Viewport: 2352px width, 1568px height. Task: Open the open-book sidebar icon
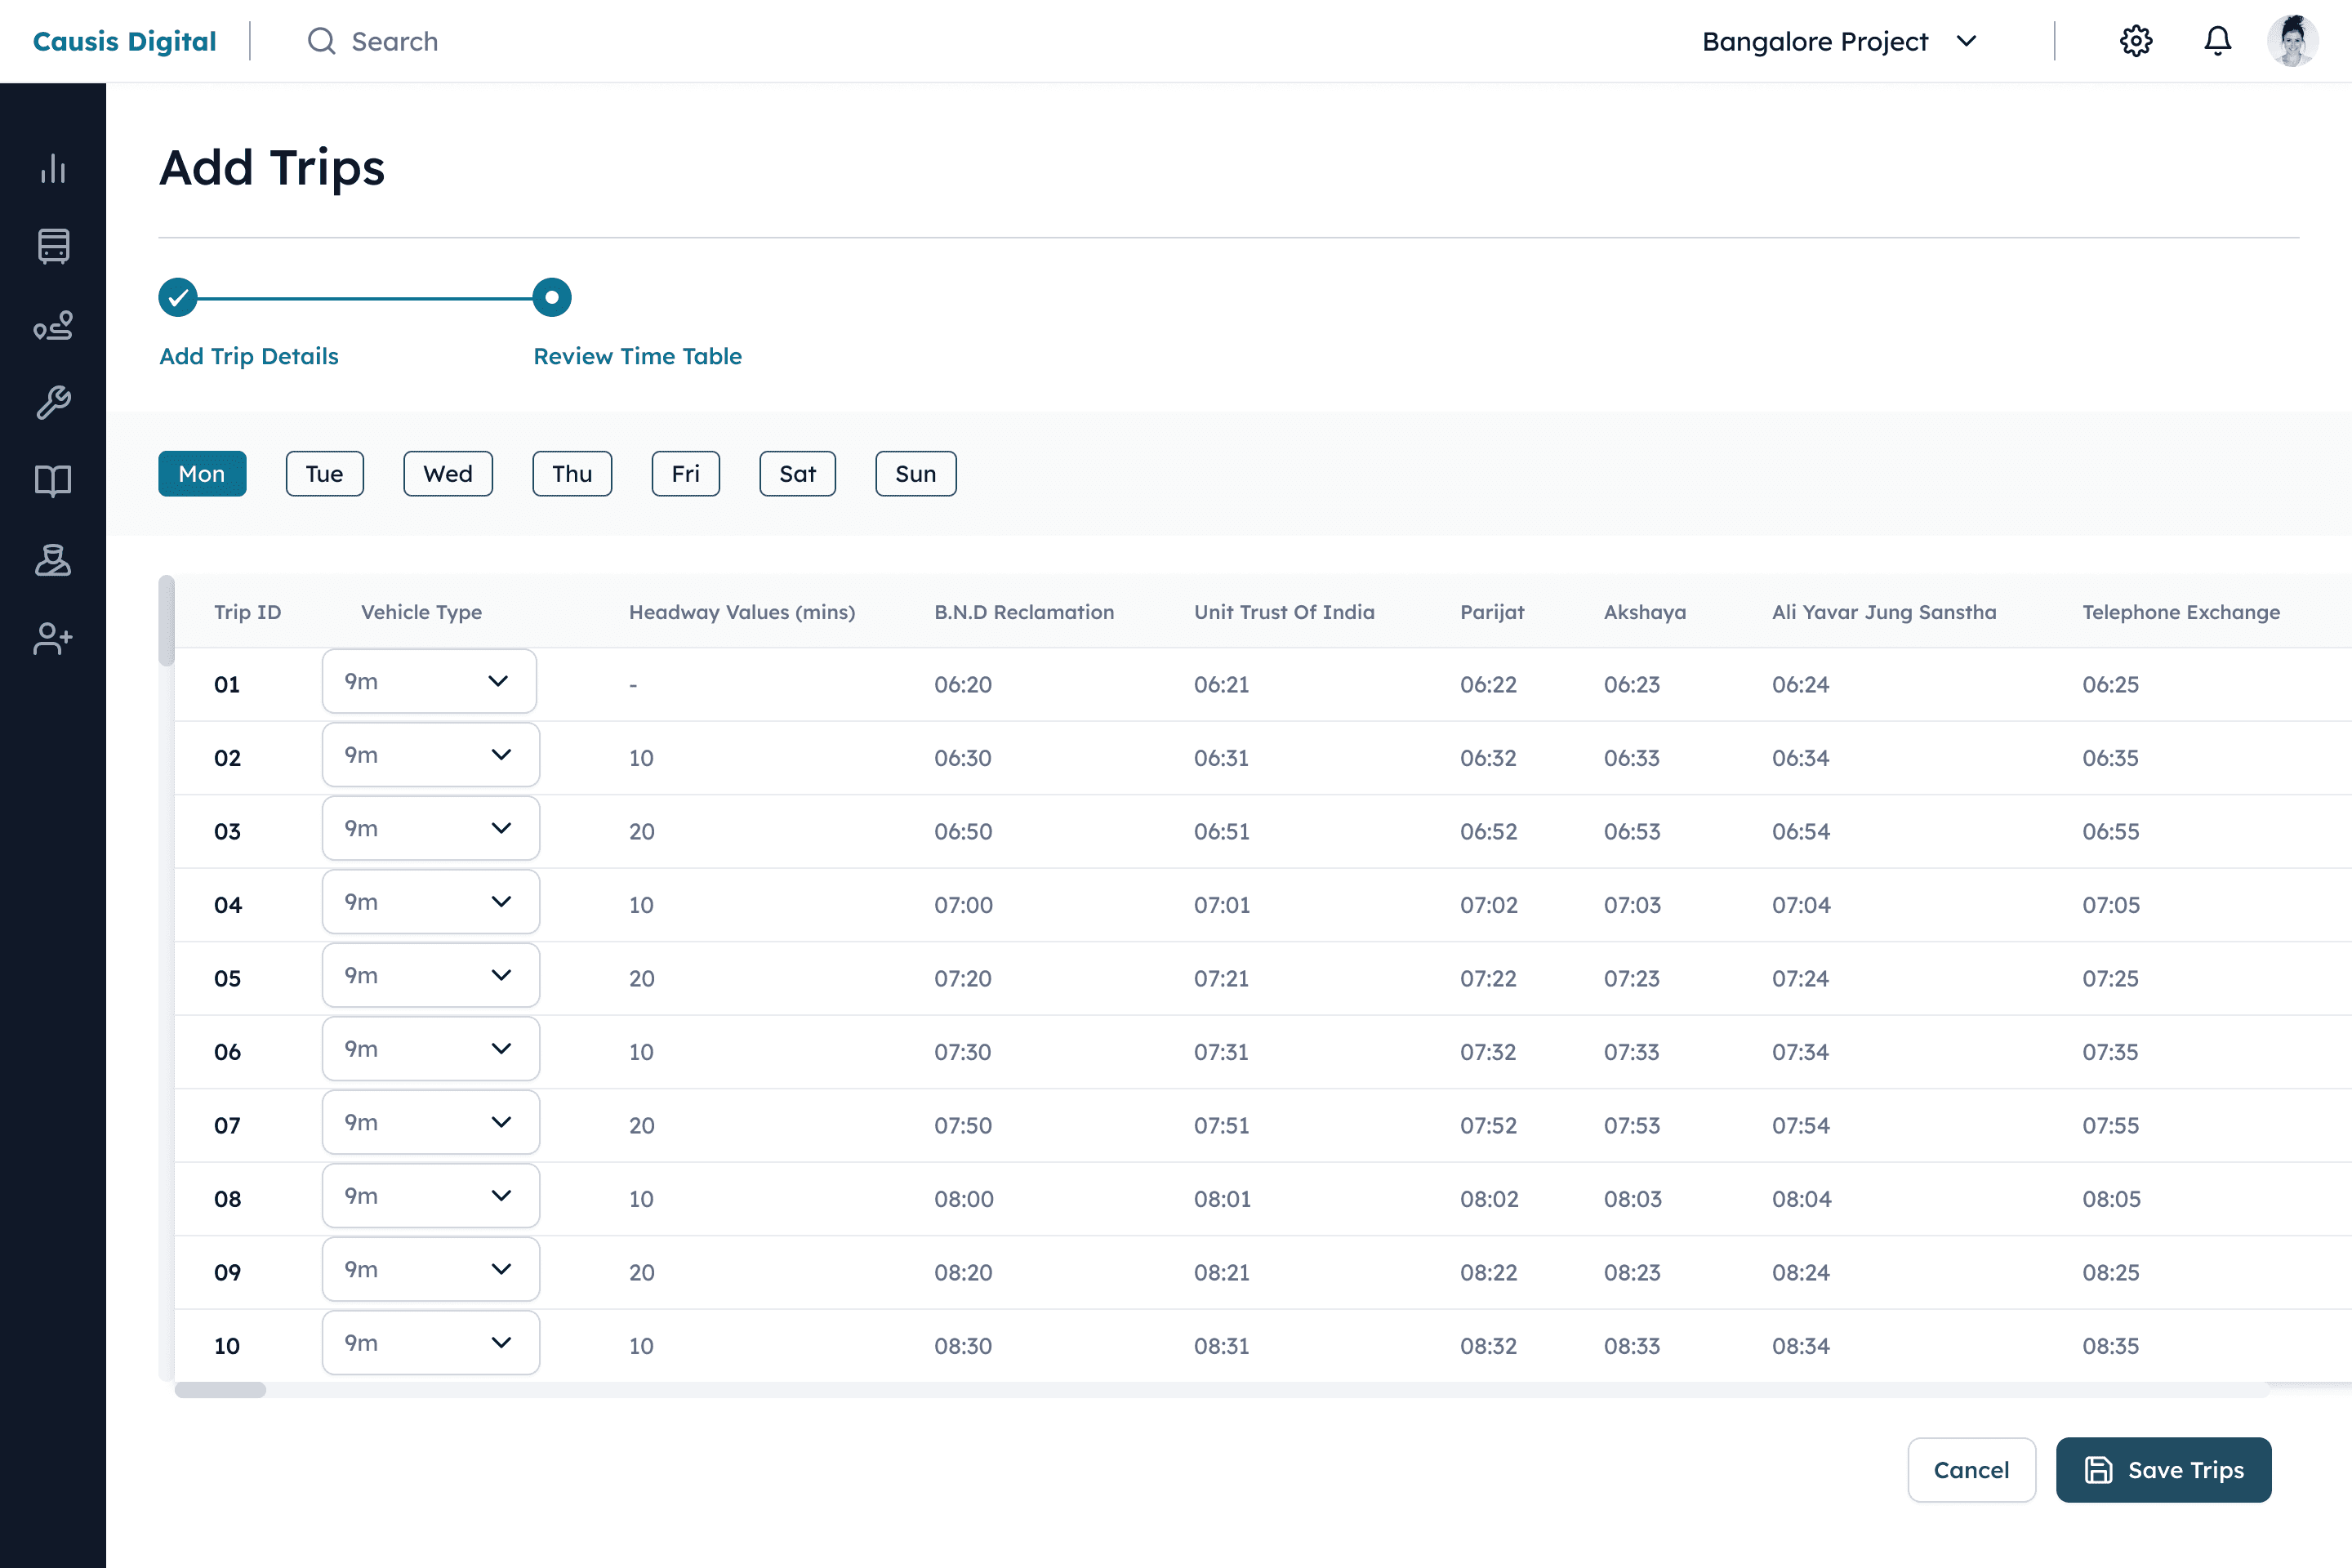tap(53, 481)
